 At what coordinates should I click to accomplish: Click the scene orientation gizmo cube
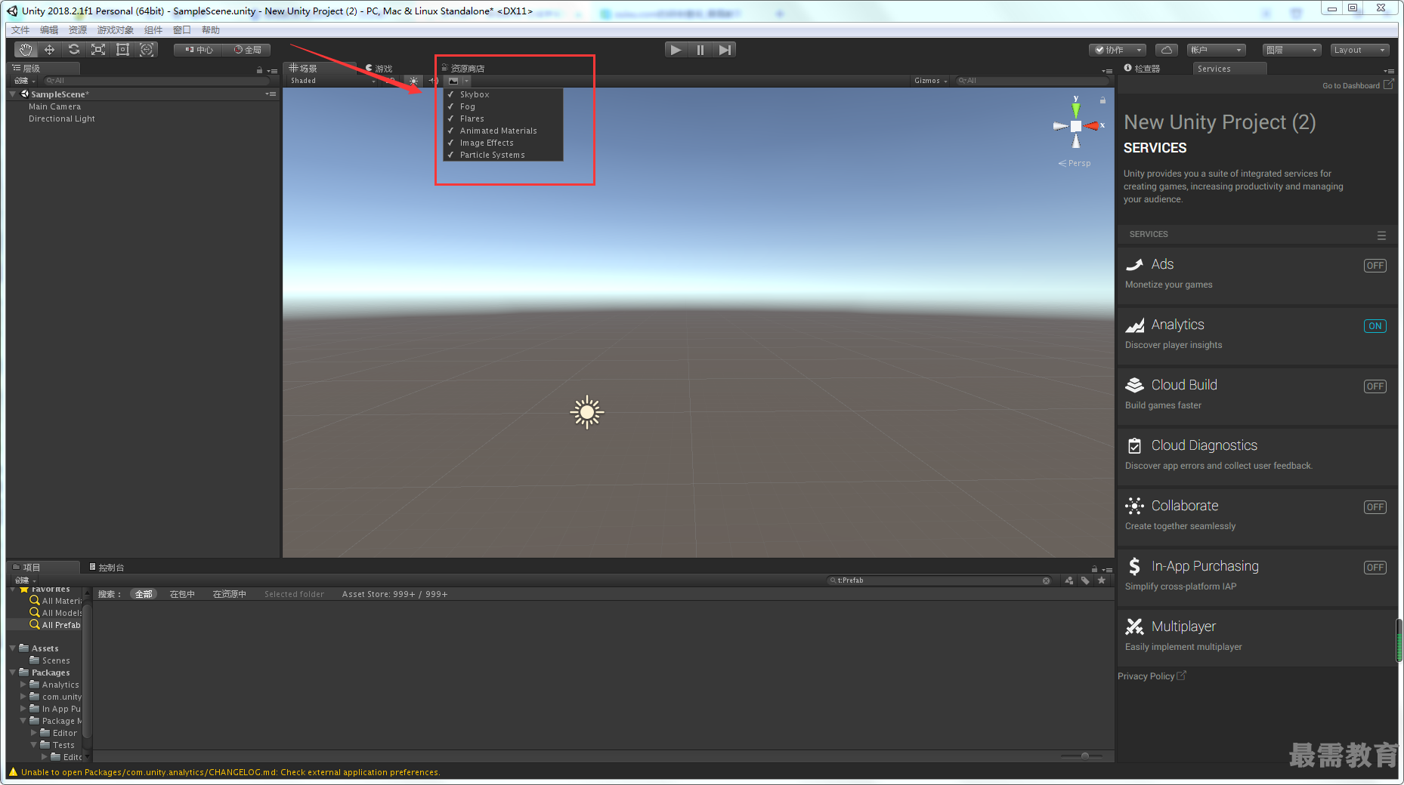click(1076, 126)
